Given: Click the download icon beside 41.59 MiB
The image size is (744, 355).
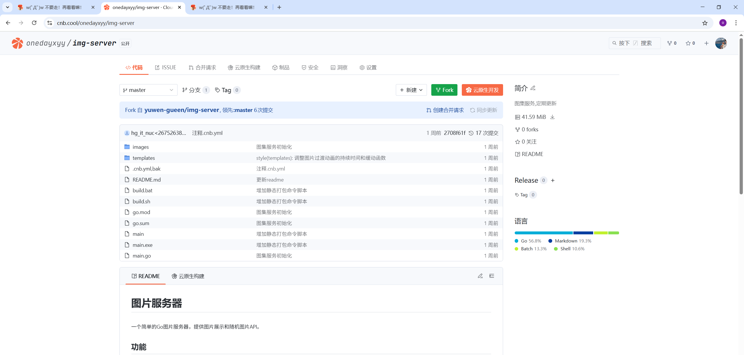Looking at the screenshot, I should coord(552,117).
